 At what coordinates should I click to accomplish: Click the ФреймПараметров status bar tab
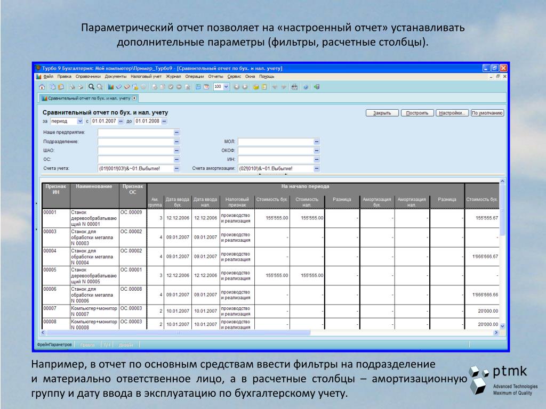(54, 345)
